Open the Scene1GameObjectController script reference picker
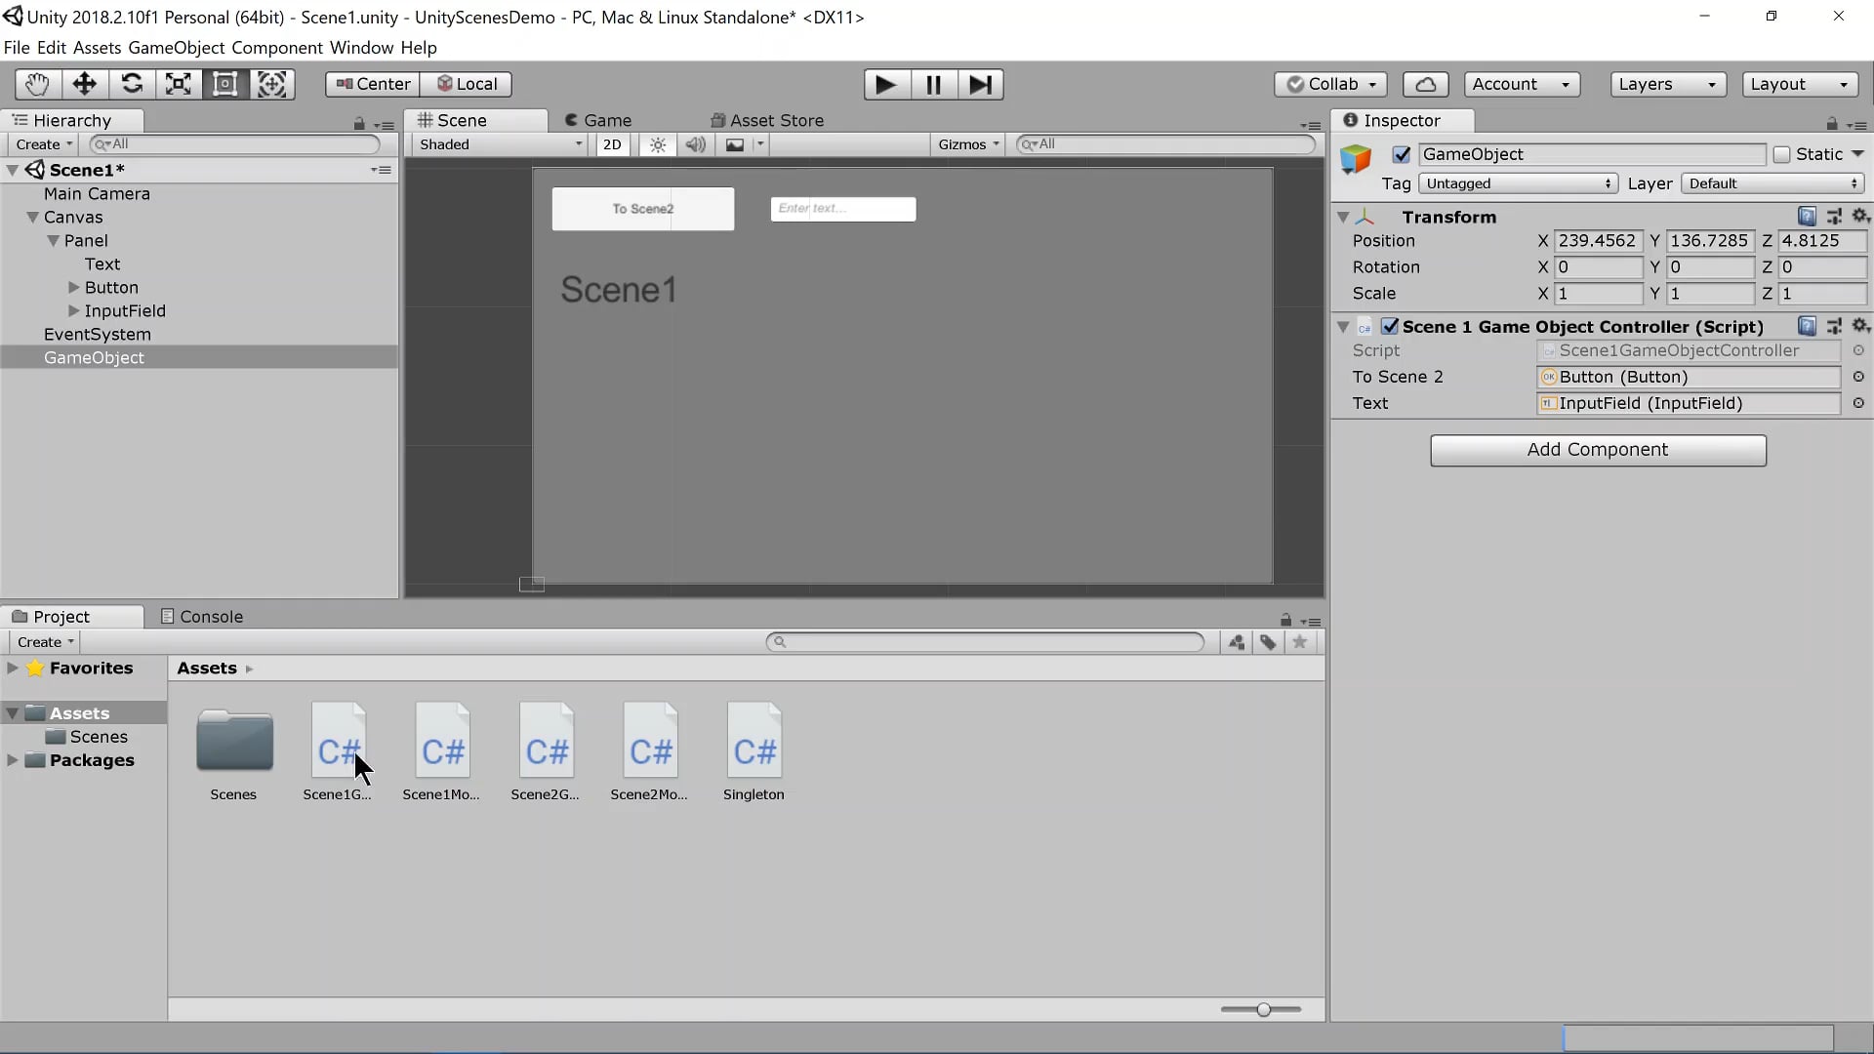 click(1858, 351)
